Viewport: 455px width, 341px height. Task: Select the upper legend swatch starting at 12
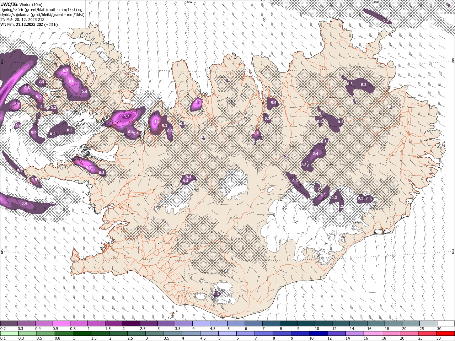pos(341,324)
